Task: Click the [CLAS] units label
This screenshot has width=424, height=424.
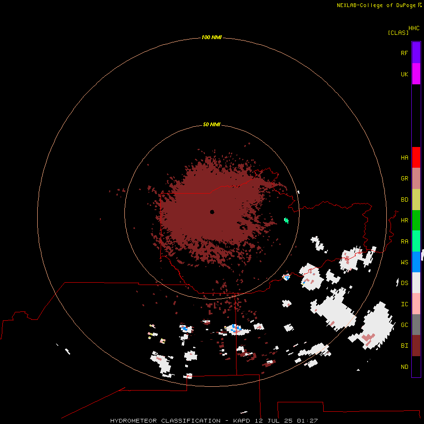Action: 398,33
